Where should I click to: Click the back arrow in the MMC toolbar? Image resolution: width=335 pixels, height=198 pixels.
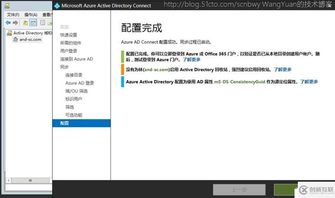8,23
